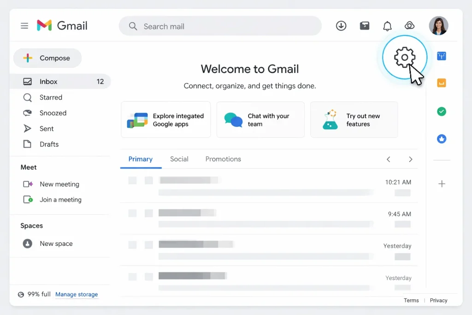Go to previous page with left chevron
Image resolution: width=472 pixels, height=315 pixels.
389,159
